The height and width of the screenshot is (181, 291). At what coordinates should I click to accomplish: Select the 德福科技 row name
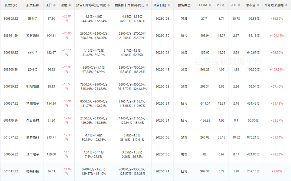click(x=33, y=171)
